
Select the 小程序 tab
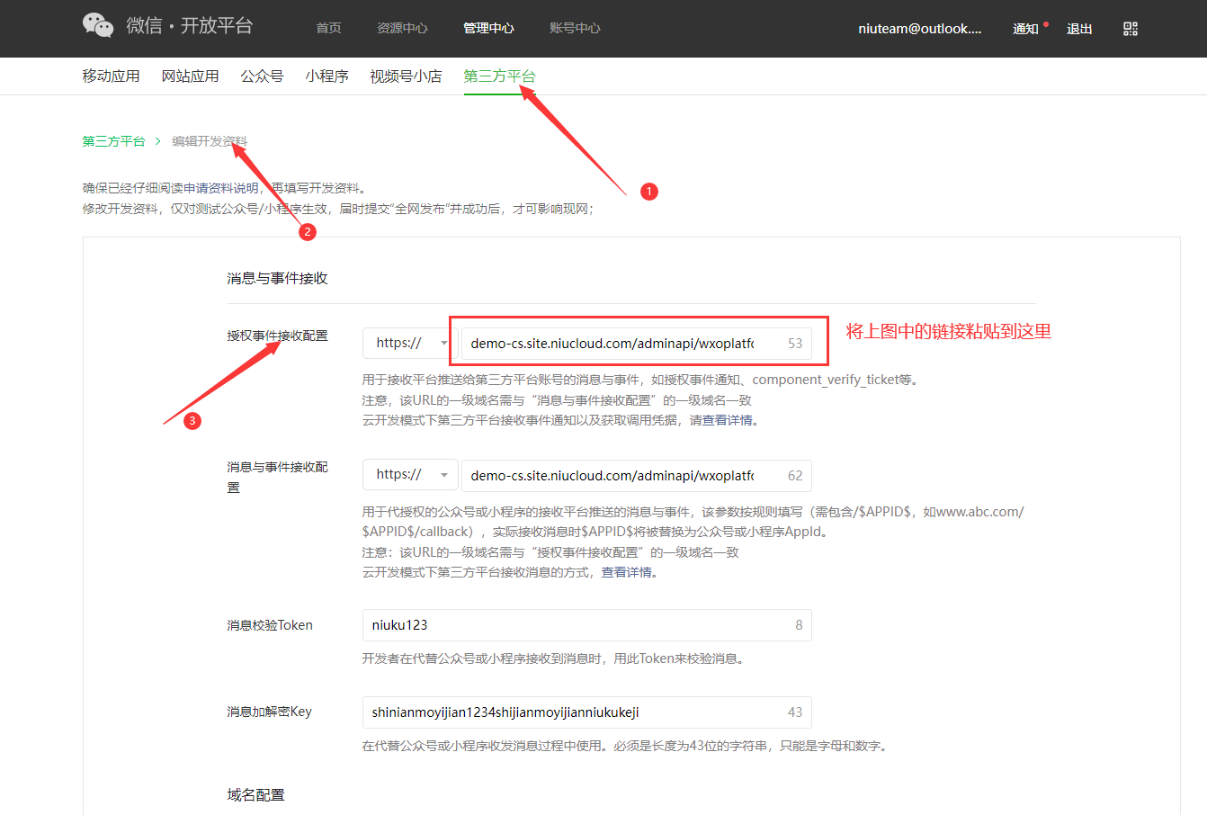click(x=326, y=76)
